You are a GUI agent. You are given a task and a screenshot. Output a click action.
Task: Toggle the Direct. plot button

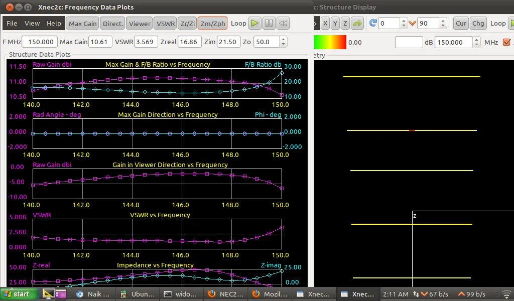point(112,24)
